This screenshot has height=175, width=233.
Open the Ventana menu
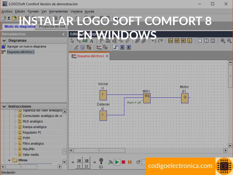click(x=76, y=11)
